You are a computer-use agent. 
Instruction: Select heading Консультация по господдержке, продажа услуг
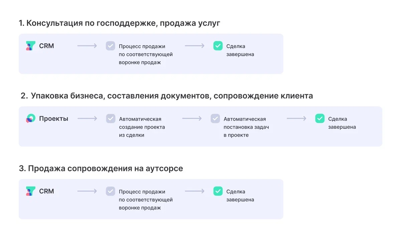(x=120, y=23)
